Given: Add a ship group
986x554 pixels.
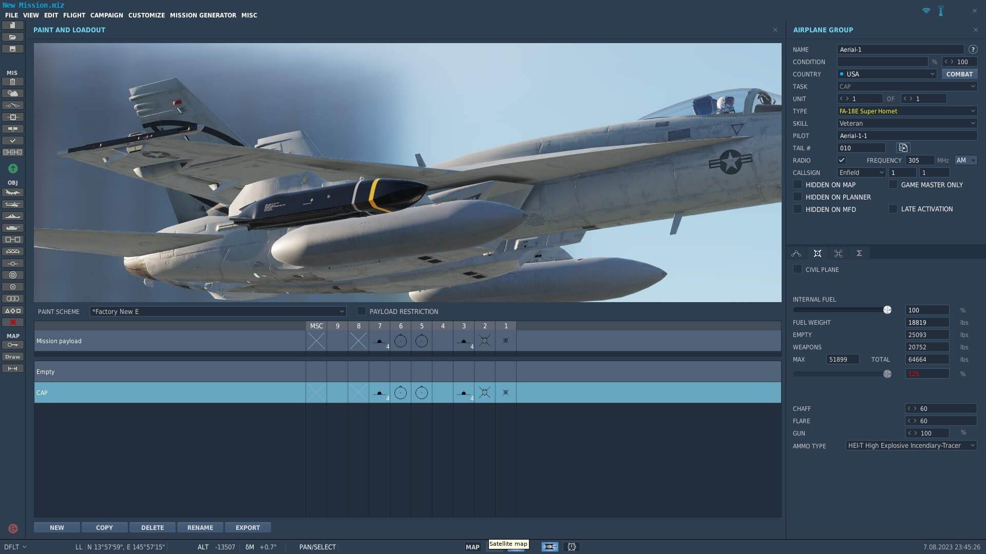Looking at the screenshot, I should point(13,216).
